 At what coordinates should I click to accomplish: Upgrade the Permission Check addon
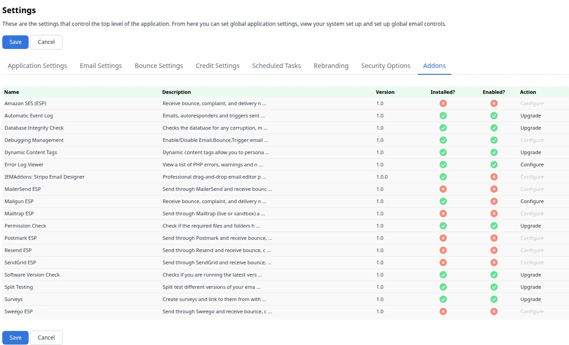[x=530, y=226]
